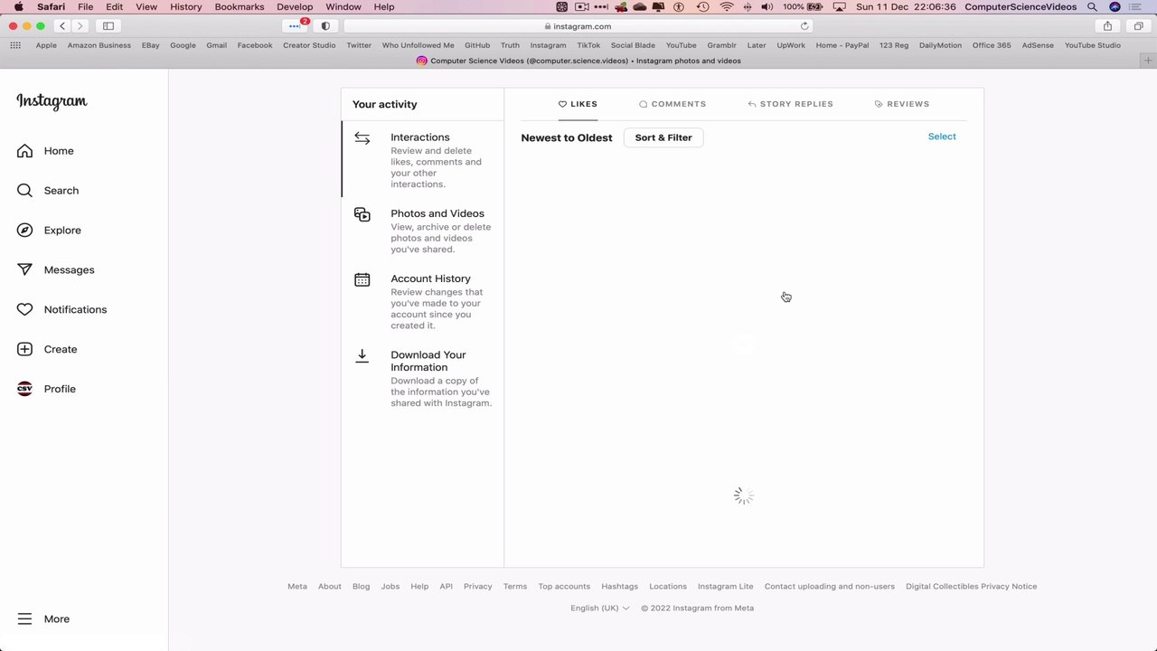Image resolution: width=1157 pixels, height=651 pixels.
Task: Click the extension icon with badge 2
Action: (296, 26)
